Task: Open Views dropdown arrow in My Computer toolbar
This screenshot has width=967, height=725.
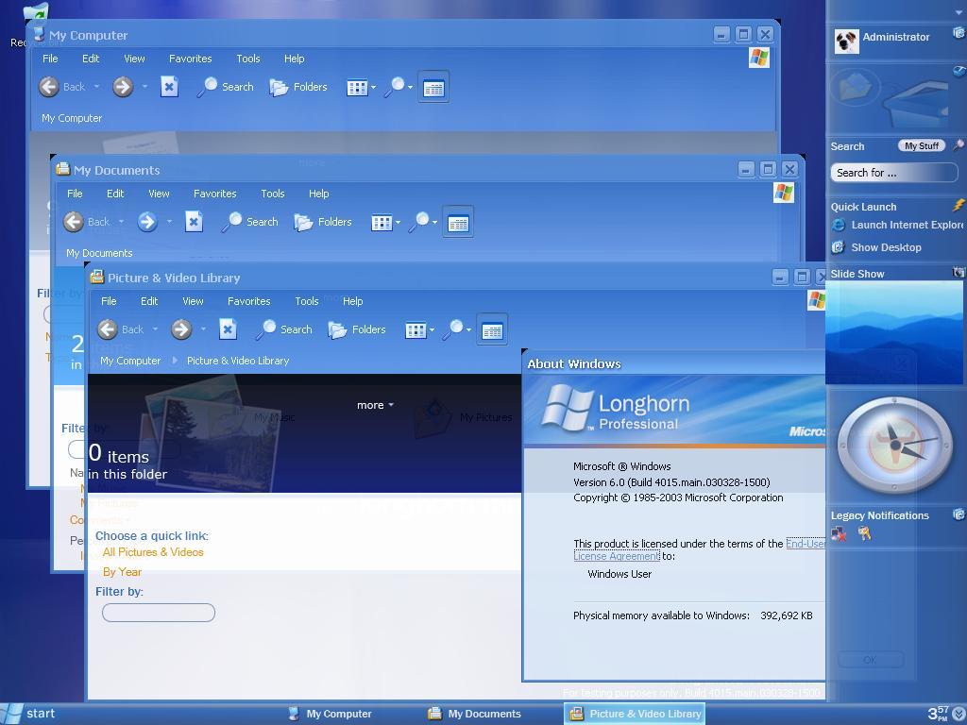Action: point(373,88)
